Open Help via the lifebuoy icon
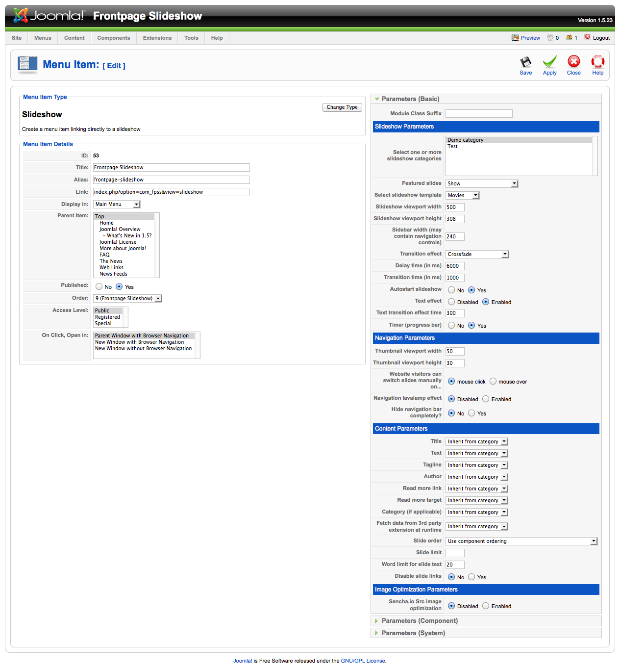 [597, 61]
